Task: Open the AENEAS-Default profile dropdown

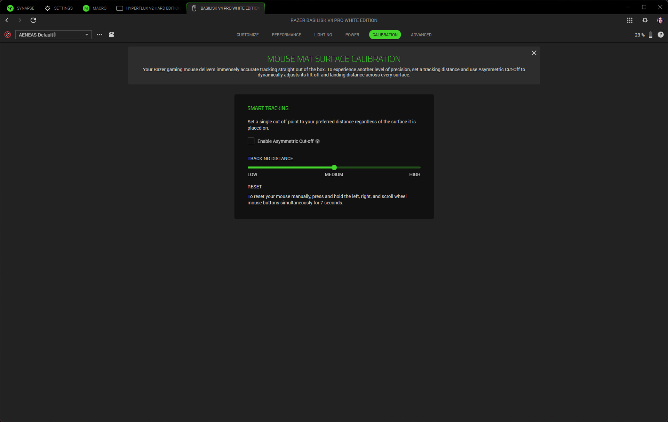Action: point(54,35)
